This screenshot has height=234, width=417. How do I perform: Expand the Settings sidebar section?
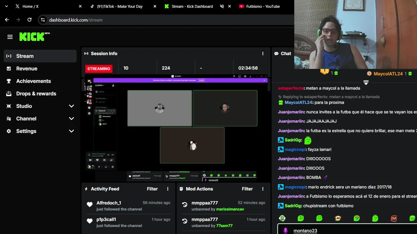71,131
